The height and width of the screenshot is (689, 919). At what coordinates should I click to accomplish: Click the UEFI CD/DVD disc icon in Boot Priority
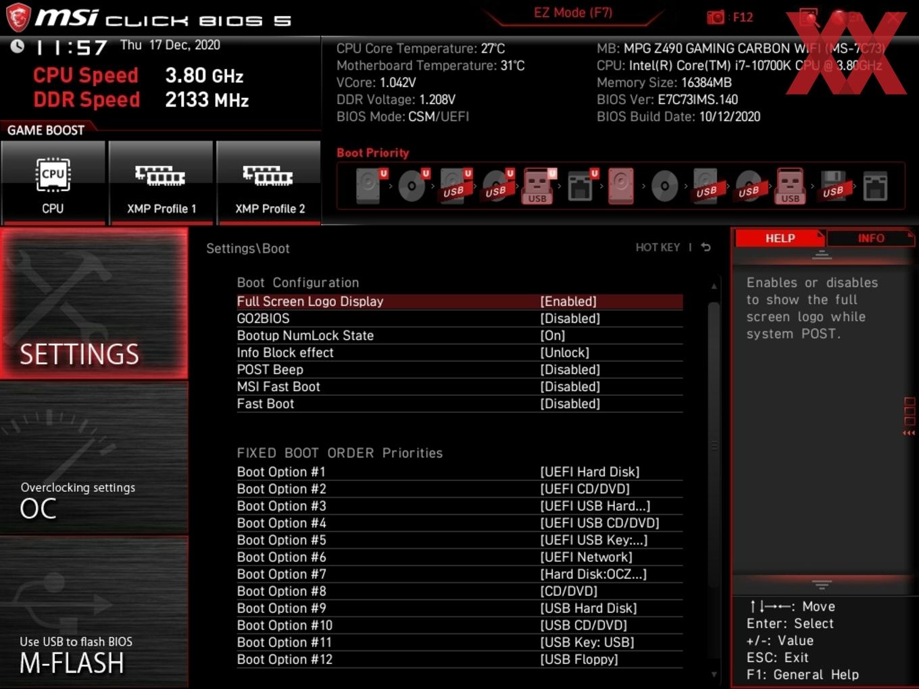point(413,186)
